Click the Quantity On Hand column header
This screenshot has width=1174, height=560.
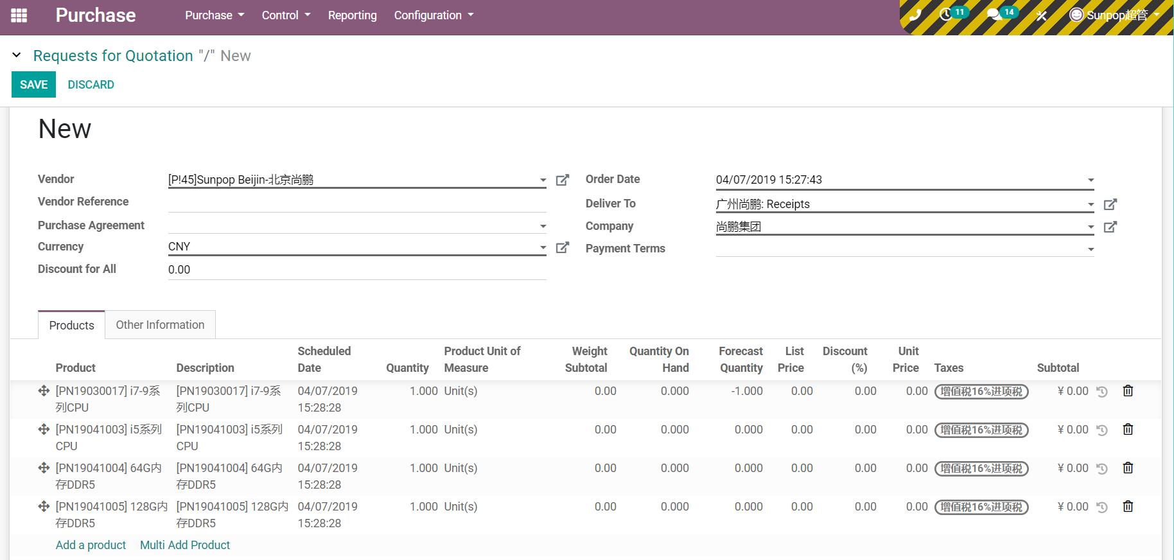tap(659, 360)
